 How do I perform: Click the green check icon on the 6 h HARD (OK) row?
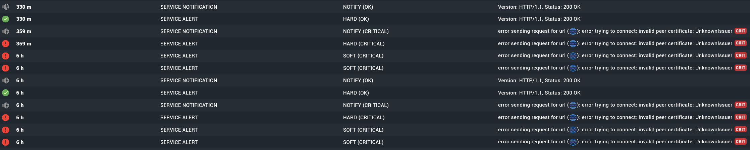click(5, 93)
